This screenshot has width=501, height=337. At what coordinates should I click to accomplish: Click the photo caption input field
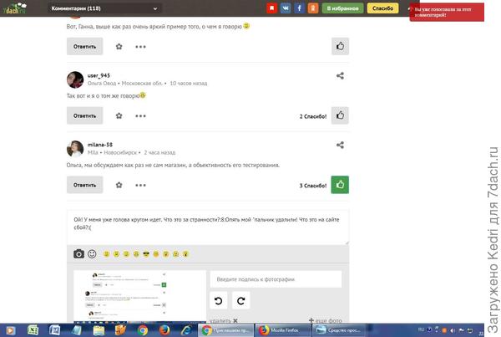[x=276, y=279]
